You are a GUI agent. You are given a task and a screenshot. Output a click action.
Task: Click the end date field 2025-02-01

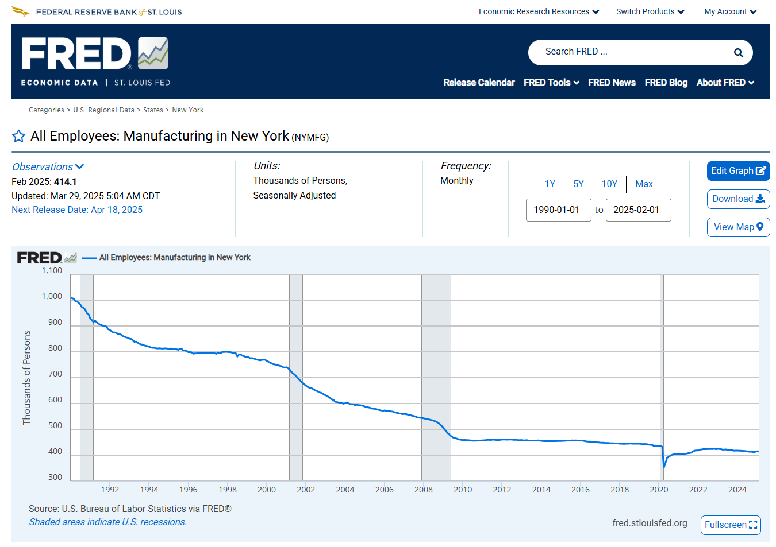pos(638,210)
